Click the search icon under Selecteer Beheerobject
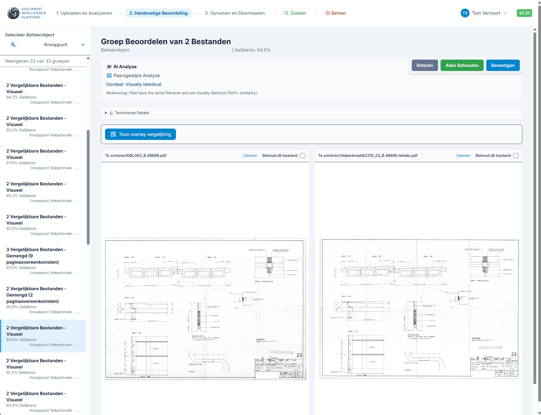 click(x=13, y=45)
